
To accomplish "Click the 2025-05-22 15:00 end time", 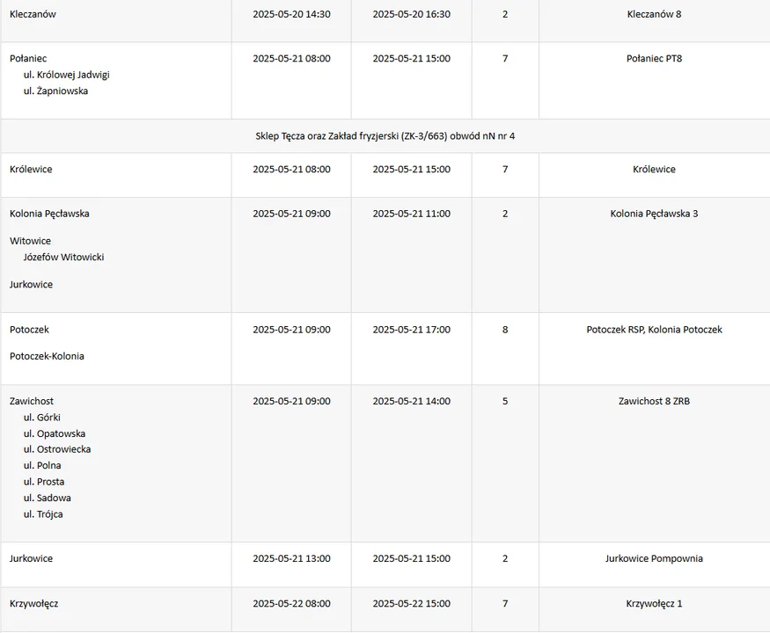I will [412, 604].
